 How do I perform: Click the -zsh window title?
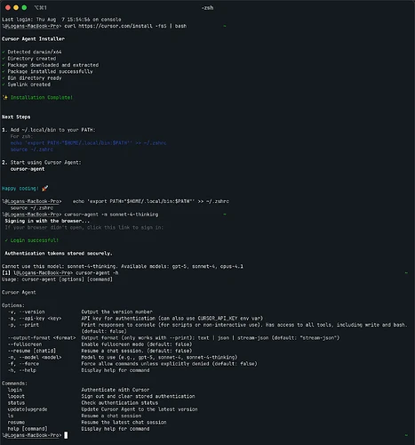click(207, 8)
